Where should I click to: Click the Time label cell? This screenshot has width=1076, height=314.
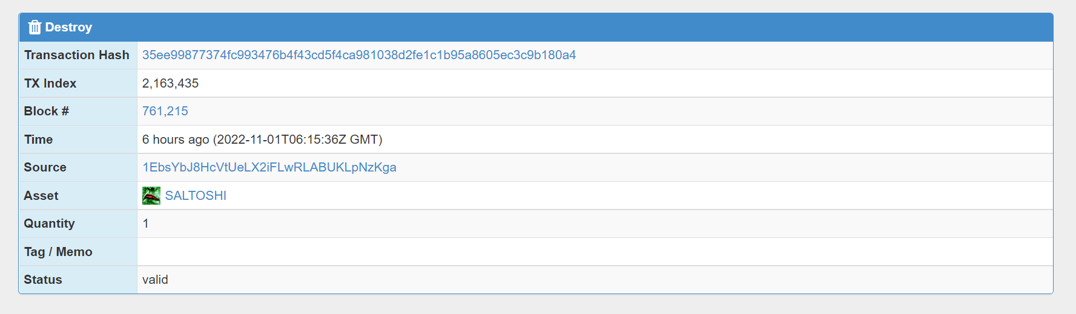78,139
